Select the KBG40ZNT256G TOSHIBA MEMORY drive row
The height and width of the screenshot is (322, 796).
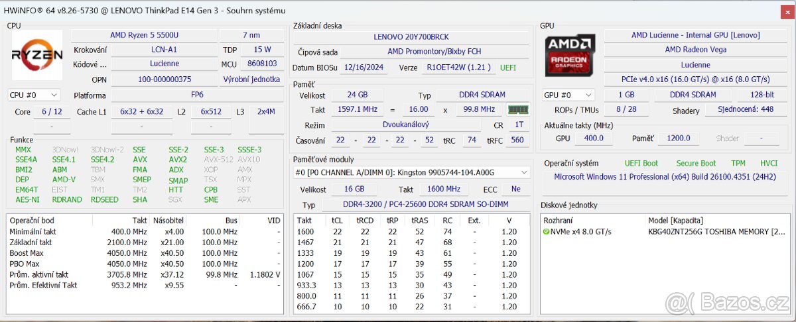point(666,232)
